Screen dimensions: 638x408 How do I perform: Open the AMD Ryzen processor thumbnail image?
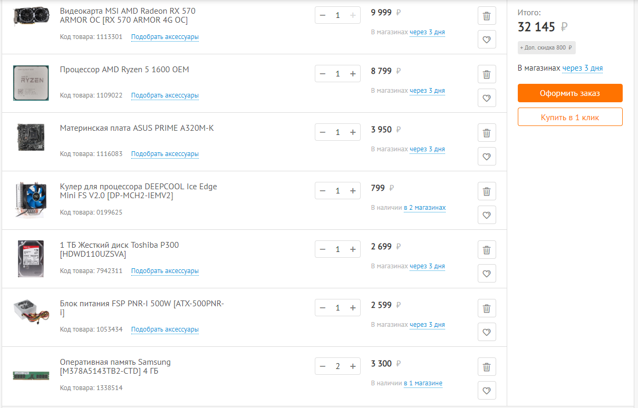(x=31, y=83)
